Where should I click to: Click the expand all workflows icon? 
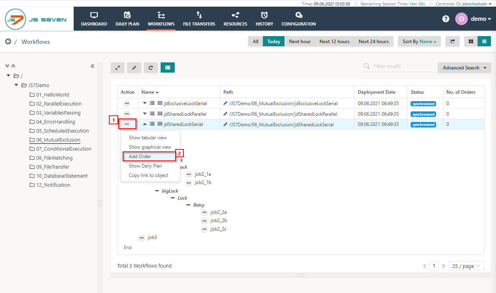tap(118, 67)
